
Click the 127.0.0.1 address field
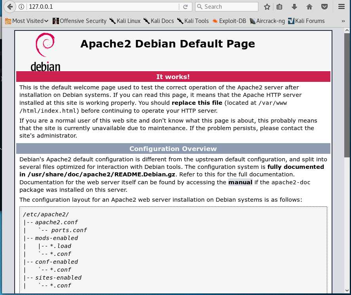(103, 7)
